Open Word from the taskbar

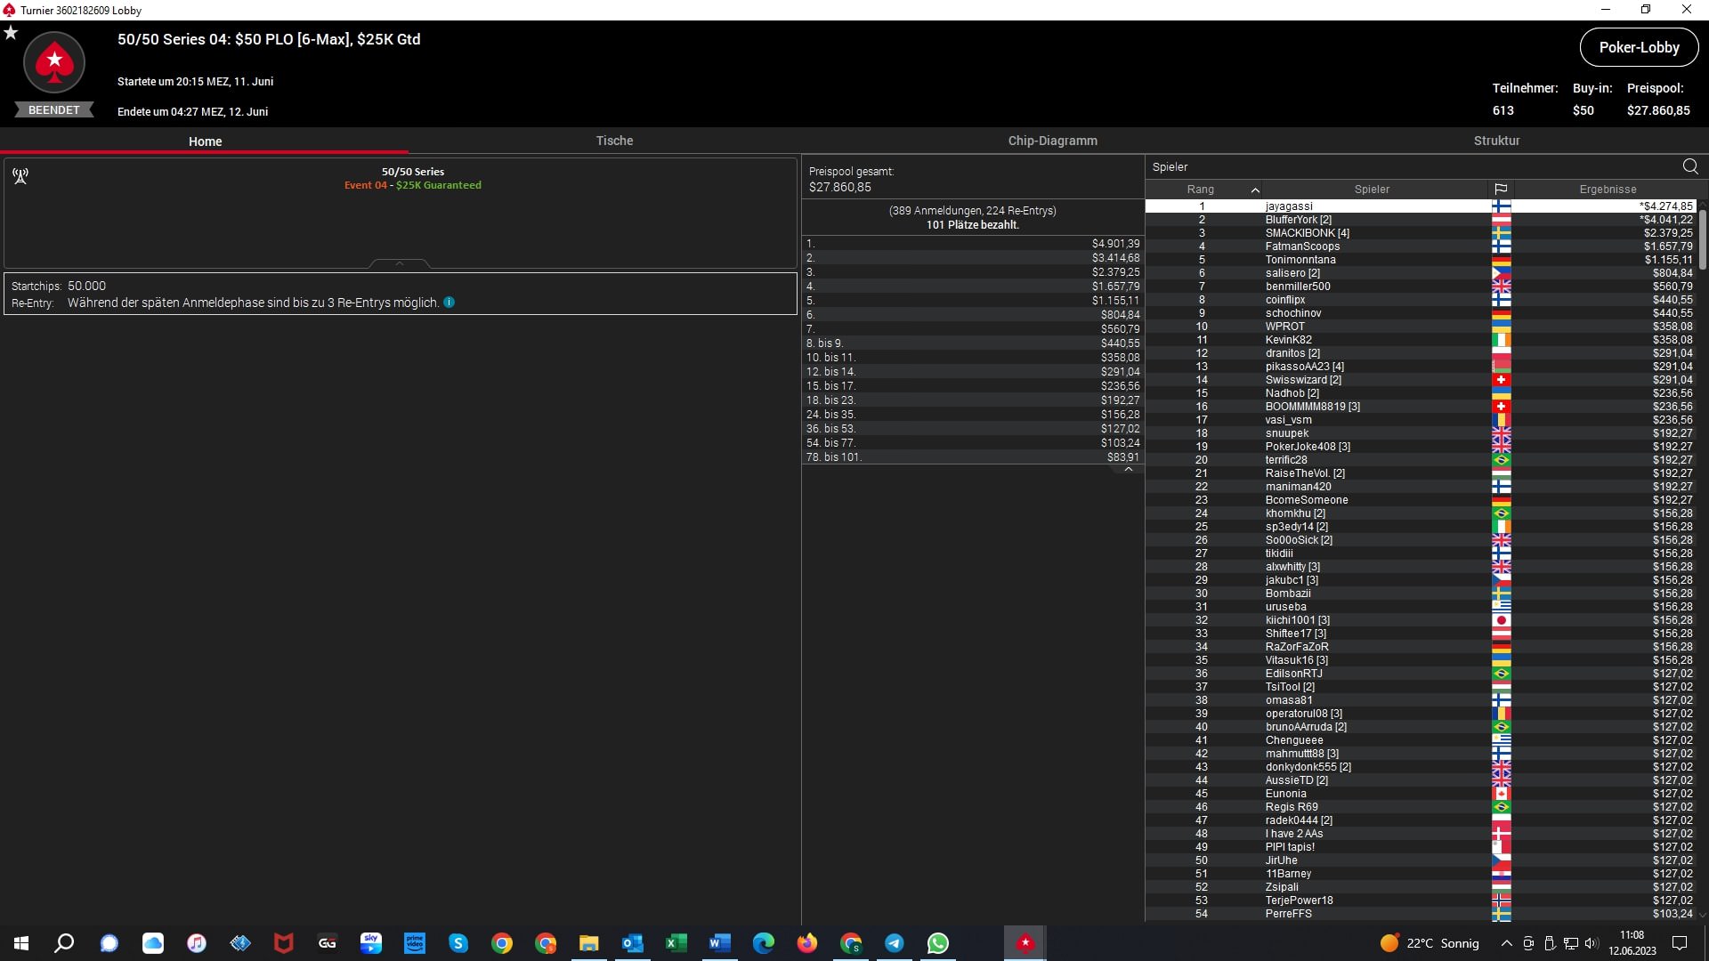[720, 943]
